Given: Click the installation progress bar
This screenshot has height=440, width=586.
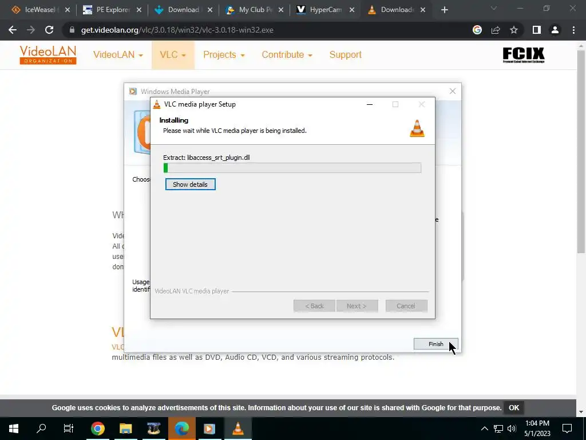Looking at the screenshot, I should 292,168.
